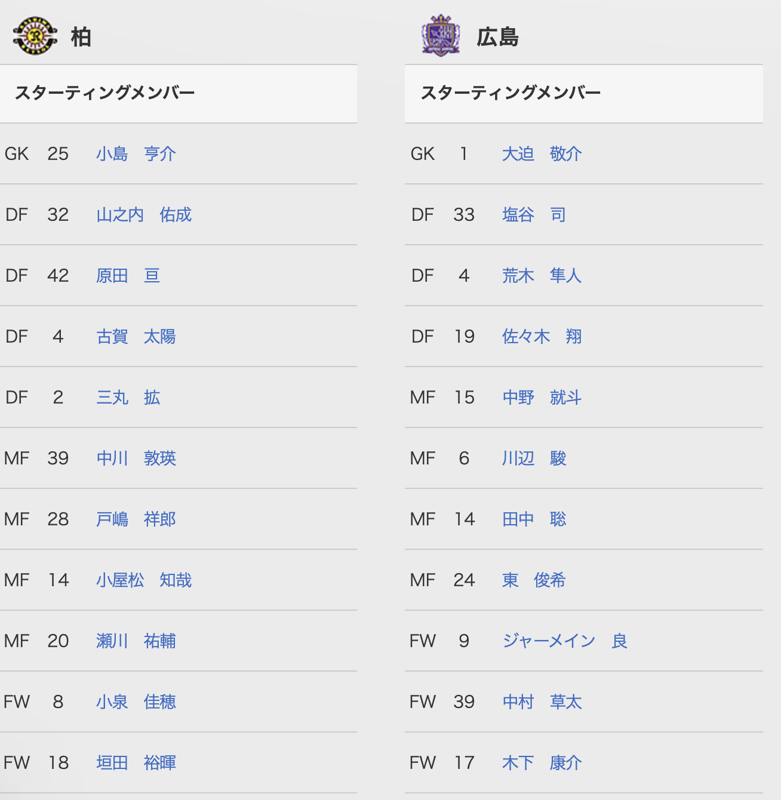
Task: Open 田中 聡 profile link
Action: pyautogui.click(x=534, y=519)
